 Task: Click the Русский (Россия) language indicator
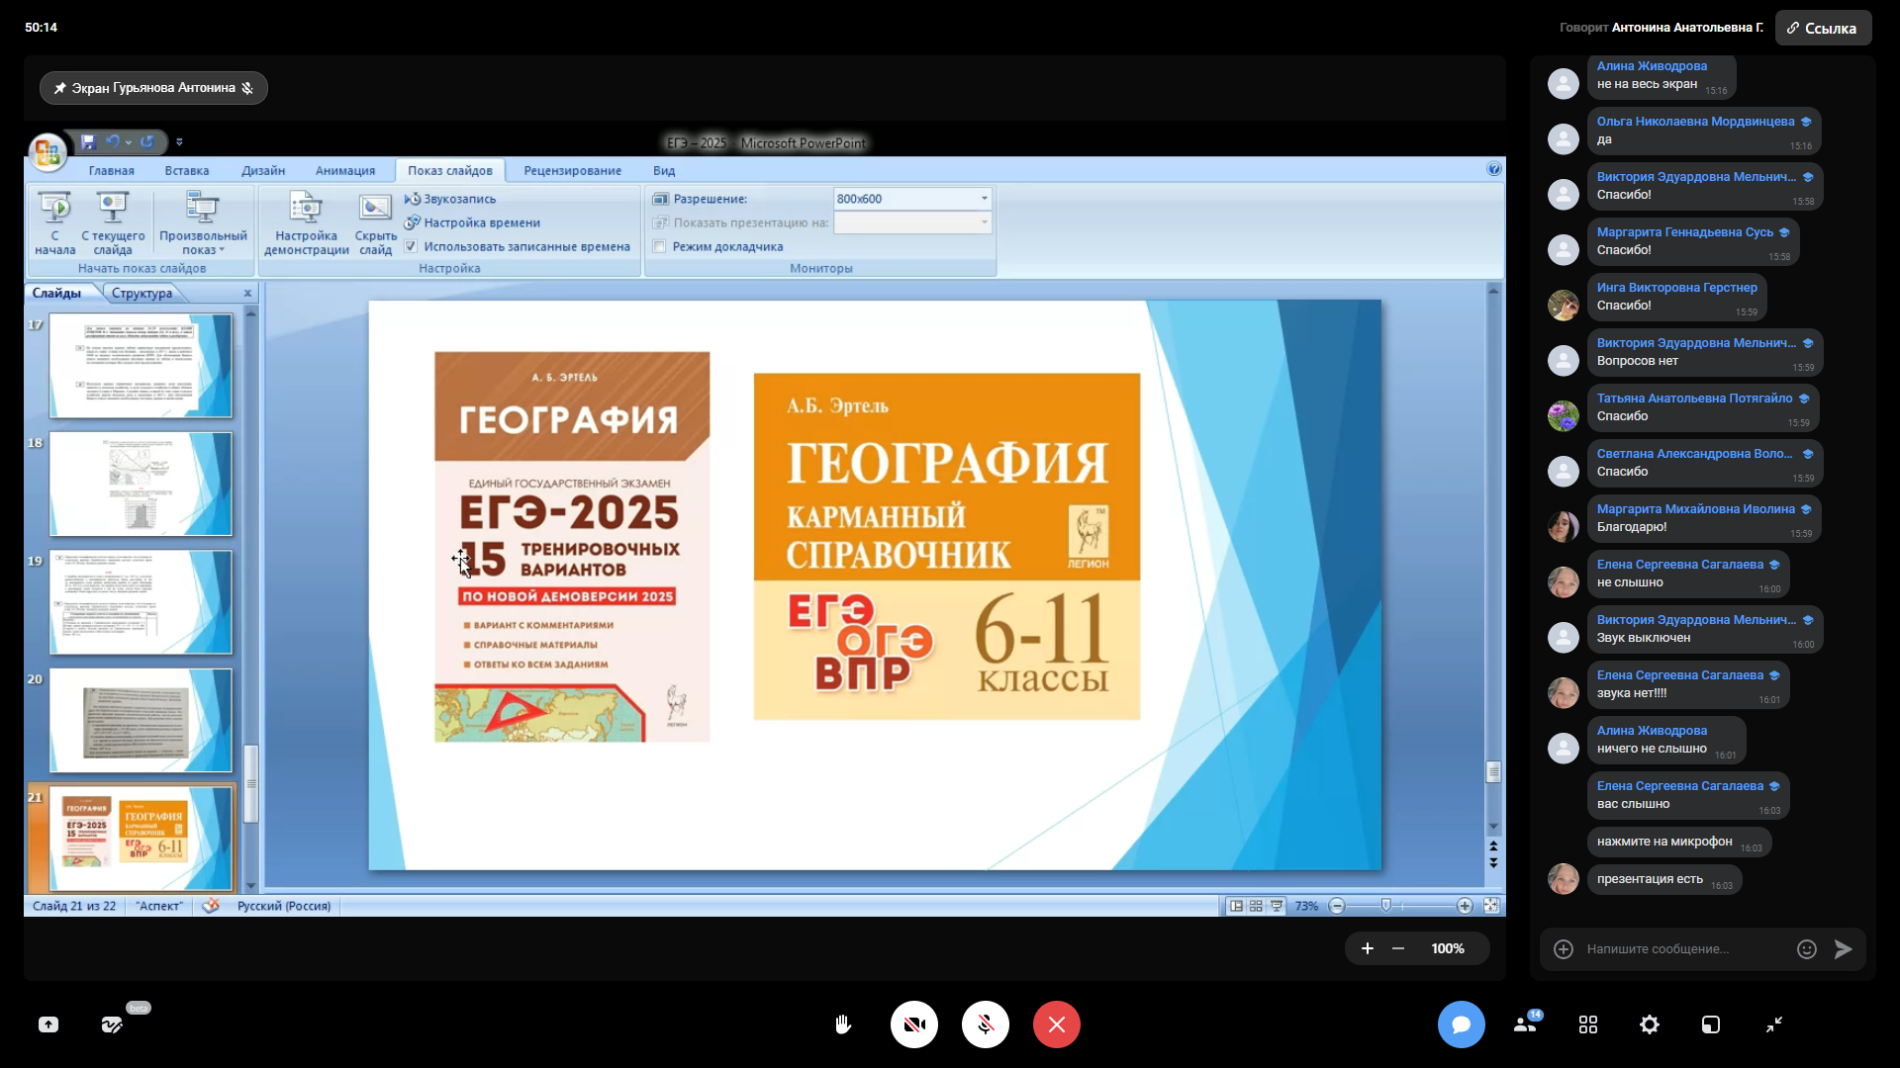(x=284, y=906)
